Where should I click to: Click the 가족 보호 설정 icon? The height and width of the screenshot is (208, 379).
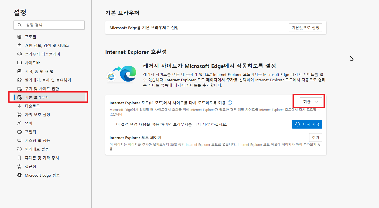pyautogui.click(x=19, y=115)
